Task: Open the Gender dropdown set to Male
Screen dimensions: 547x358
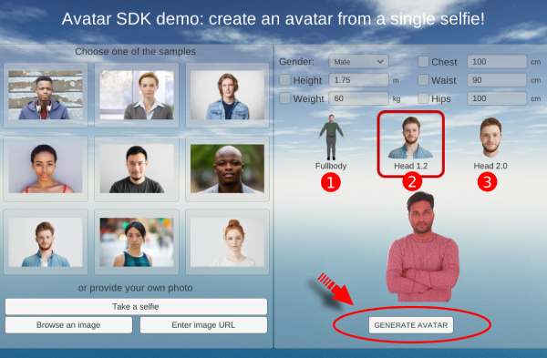Action: point(358,62)
